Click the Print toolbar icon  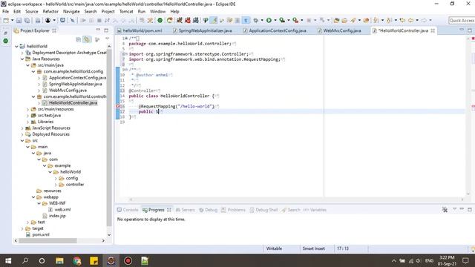coord(38,20)
